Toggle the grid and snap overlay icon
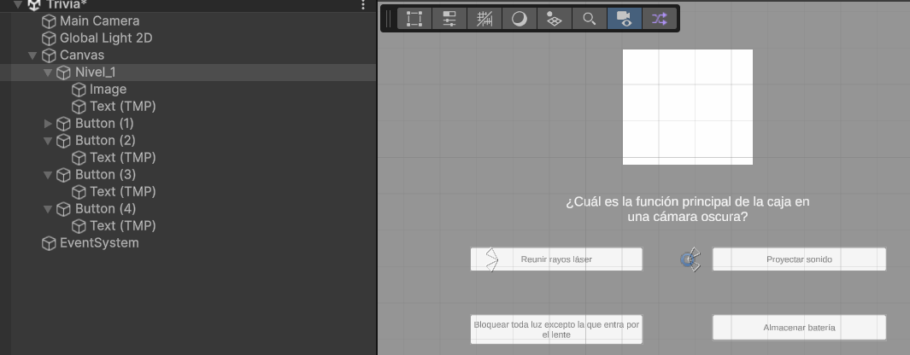Viewport: 910px width, 355px height. pos(484,19)
